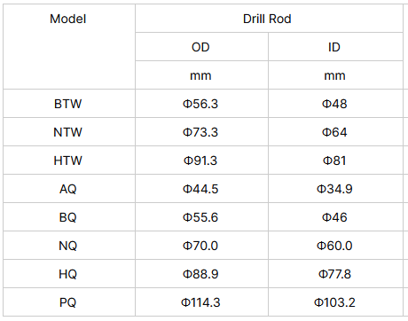Click the PQ model row label
Viewport: 408px width, 321px height.
[x=68, y=302]
